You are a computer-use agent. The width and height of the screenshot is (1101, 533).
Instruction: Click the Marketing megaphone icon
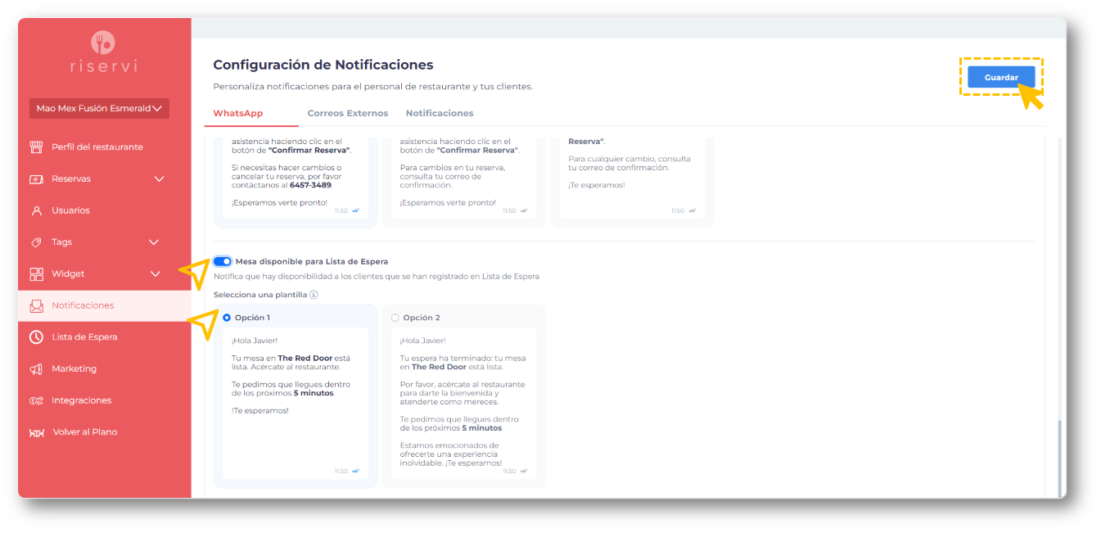[36, 369]
